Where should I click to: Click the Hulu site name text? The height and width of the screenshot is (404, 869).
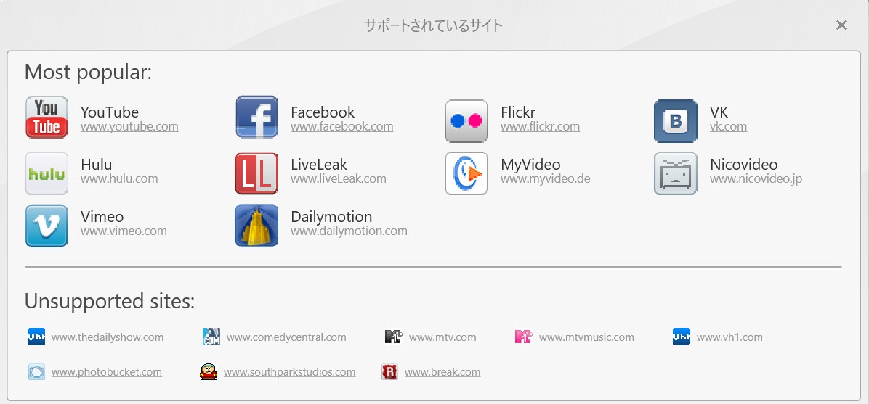[97, 165]
